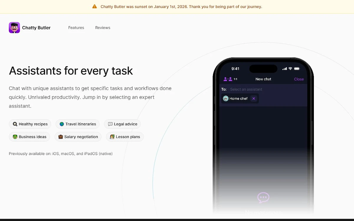Click the globe icon on Travel itineraries
This screenshot has height=221, width=354.
pos(62,124)
